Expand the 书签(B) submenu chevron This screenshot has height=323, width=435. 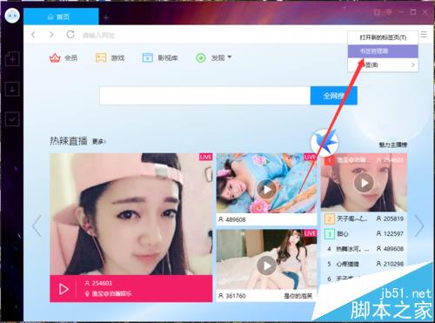[412, 64]
